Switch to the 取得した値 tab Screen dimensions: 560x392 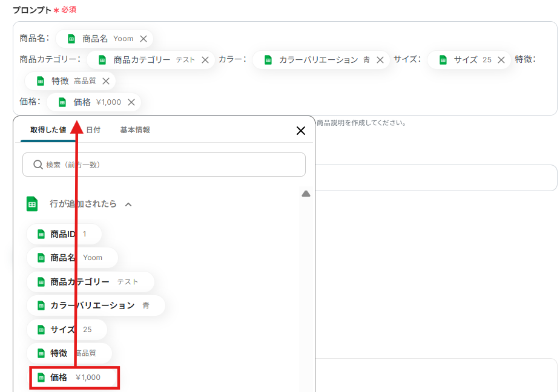point(48,130)
